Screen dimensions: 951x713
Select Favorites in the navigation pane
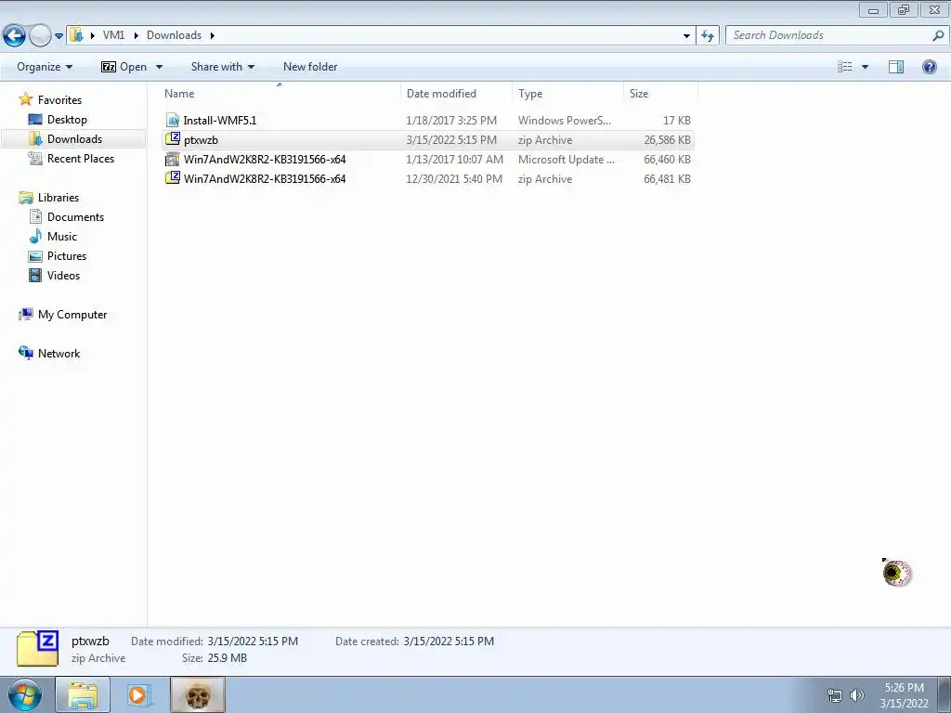tap(59, 100)
